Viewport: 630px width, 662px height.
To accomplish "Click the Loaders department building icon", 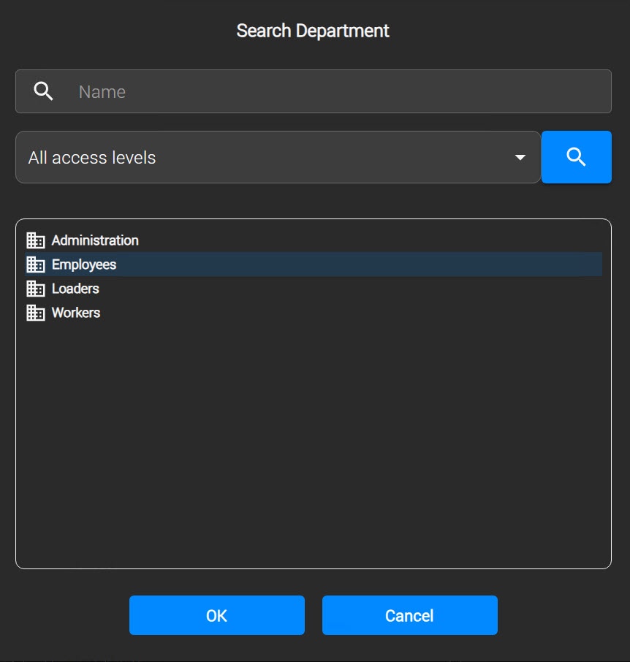I will [36, 289].
